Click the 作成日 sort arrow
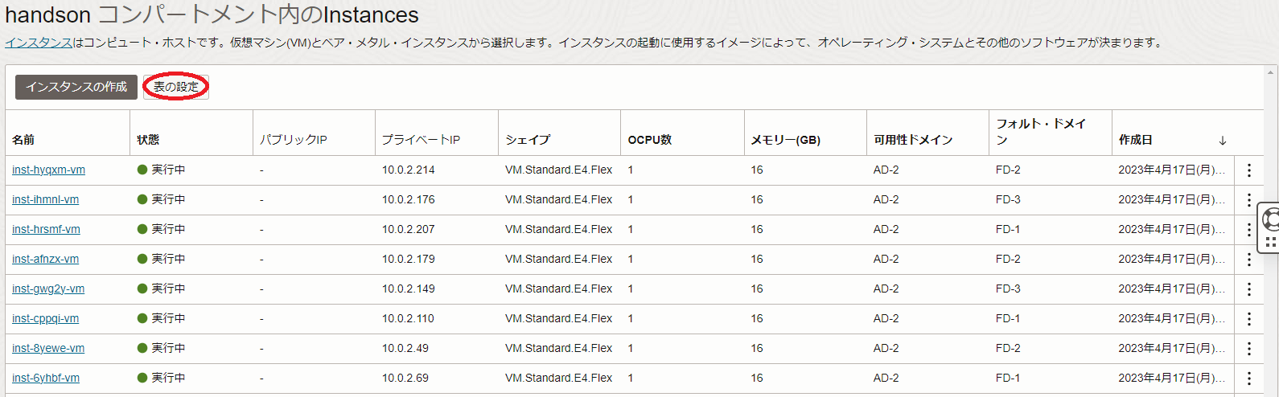Image resolution: width=1279 pixels, height=397 pixels. pos(1222,141)
